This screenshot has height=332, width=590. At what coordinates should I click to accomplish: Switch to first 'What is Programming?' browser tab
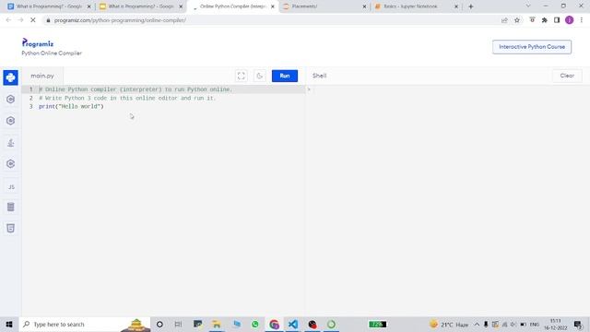(49, 6)
